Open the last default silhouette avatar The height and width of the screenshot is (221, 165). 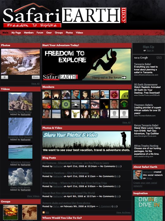click(124, 114)
